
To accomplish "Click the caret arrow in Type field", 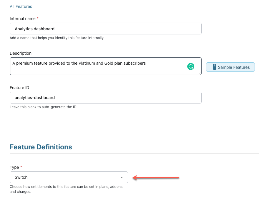I will [122, 178].
